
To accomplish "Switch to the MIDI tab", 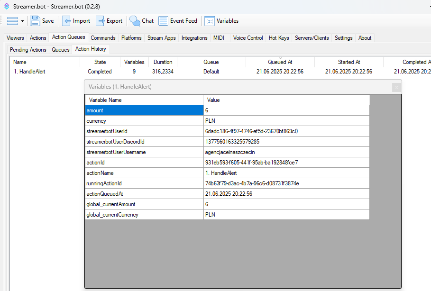I will click(x=219, y=38).
